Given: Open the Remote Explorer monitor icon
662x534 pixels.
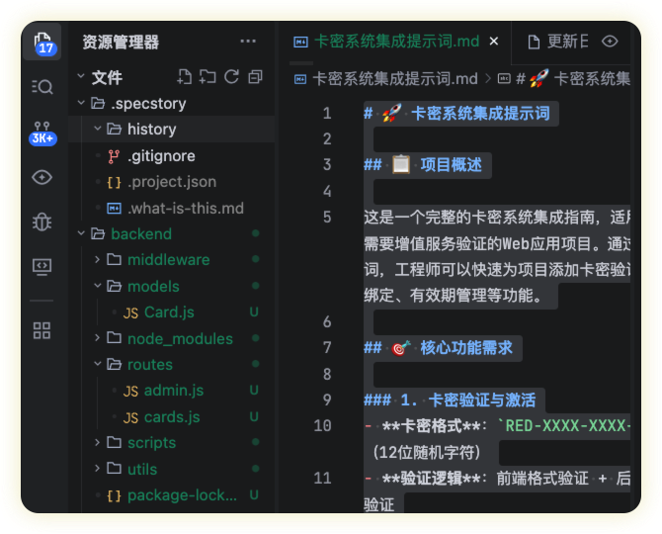Looking at the screenshot, I should coord(42,267).
